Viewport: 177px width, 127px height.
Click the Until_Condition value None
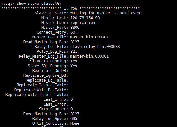pos(75,123)
